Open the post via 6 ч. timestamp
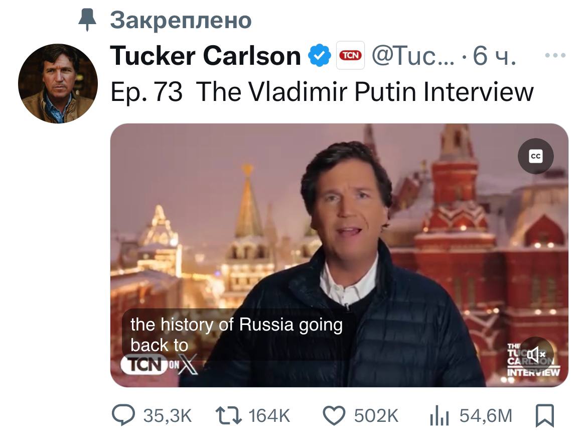587x448 pixels. pyautogui.click(x=494, y=56)
